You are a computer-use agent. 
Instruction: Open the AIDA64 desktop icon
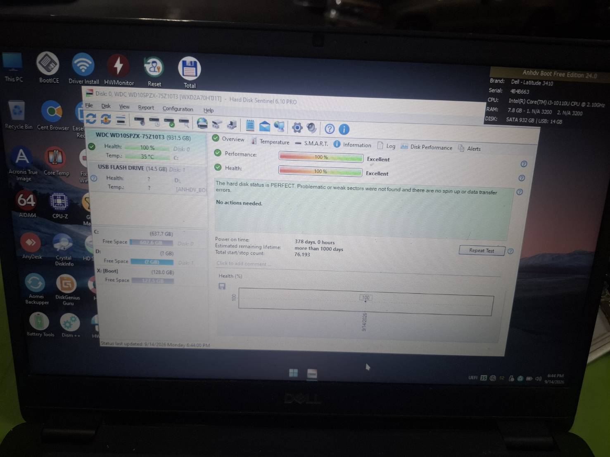(27, 204)
